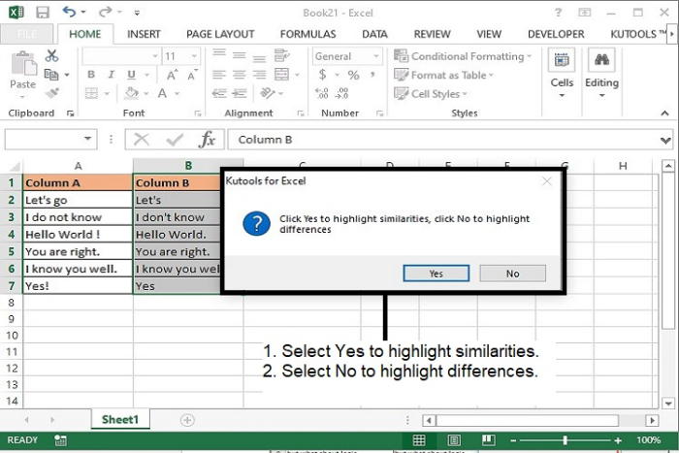
Task: Apply Percent Style
Action: 354,75
